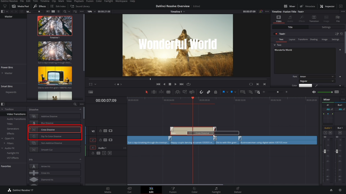
Task: Disable the V2 video track
Action: coord(110,131)
